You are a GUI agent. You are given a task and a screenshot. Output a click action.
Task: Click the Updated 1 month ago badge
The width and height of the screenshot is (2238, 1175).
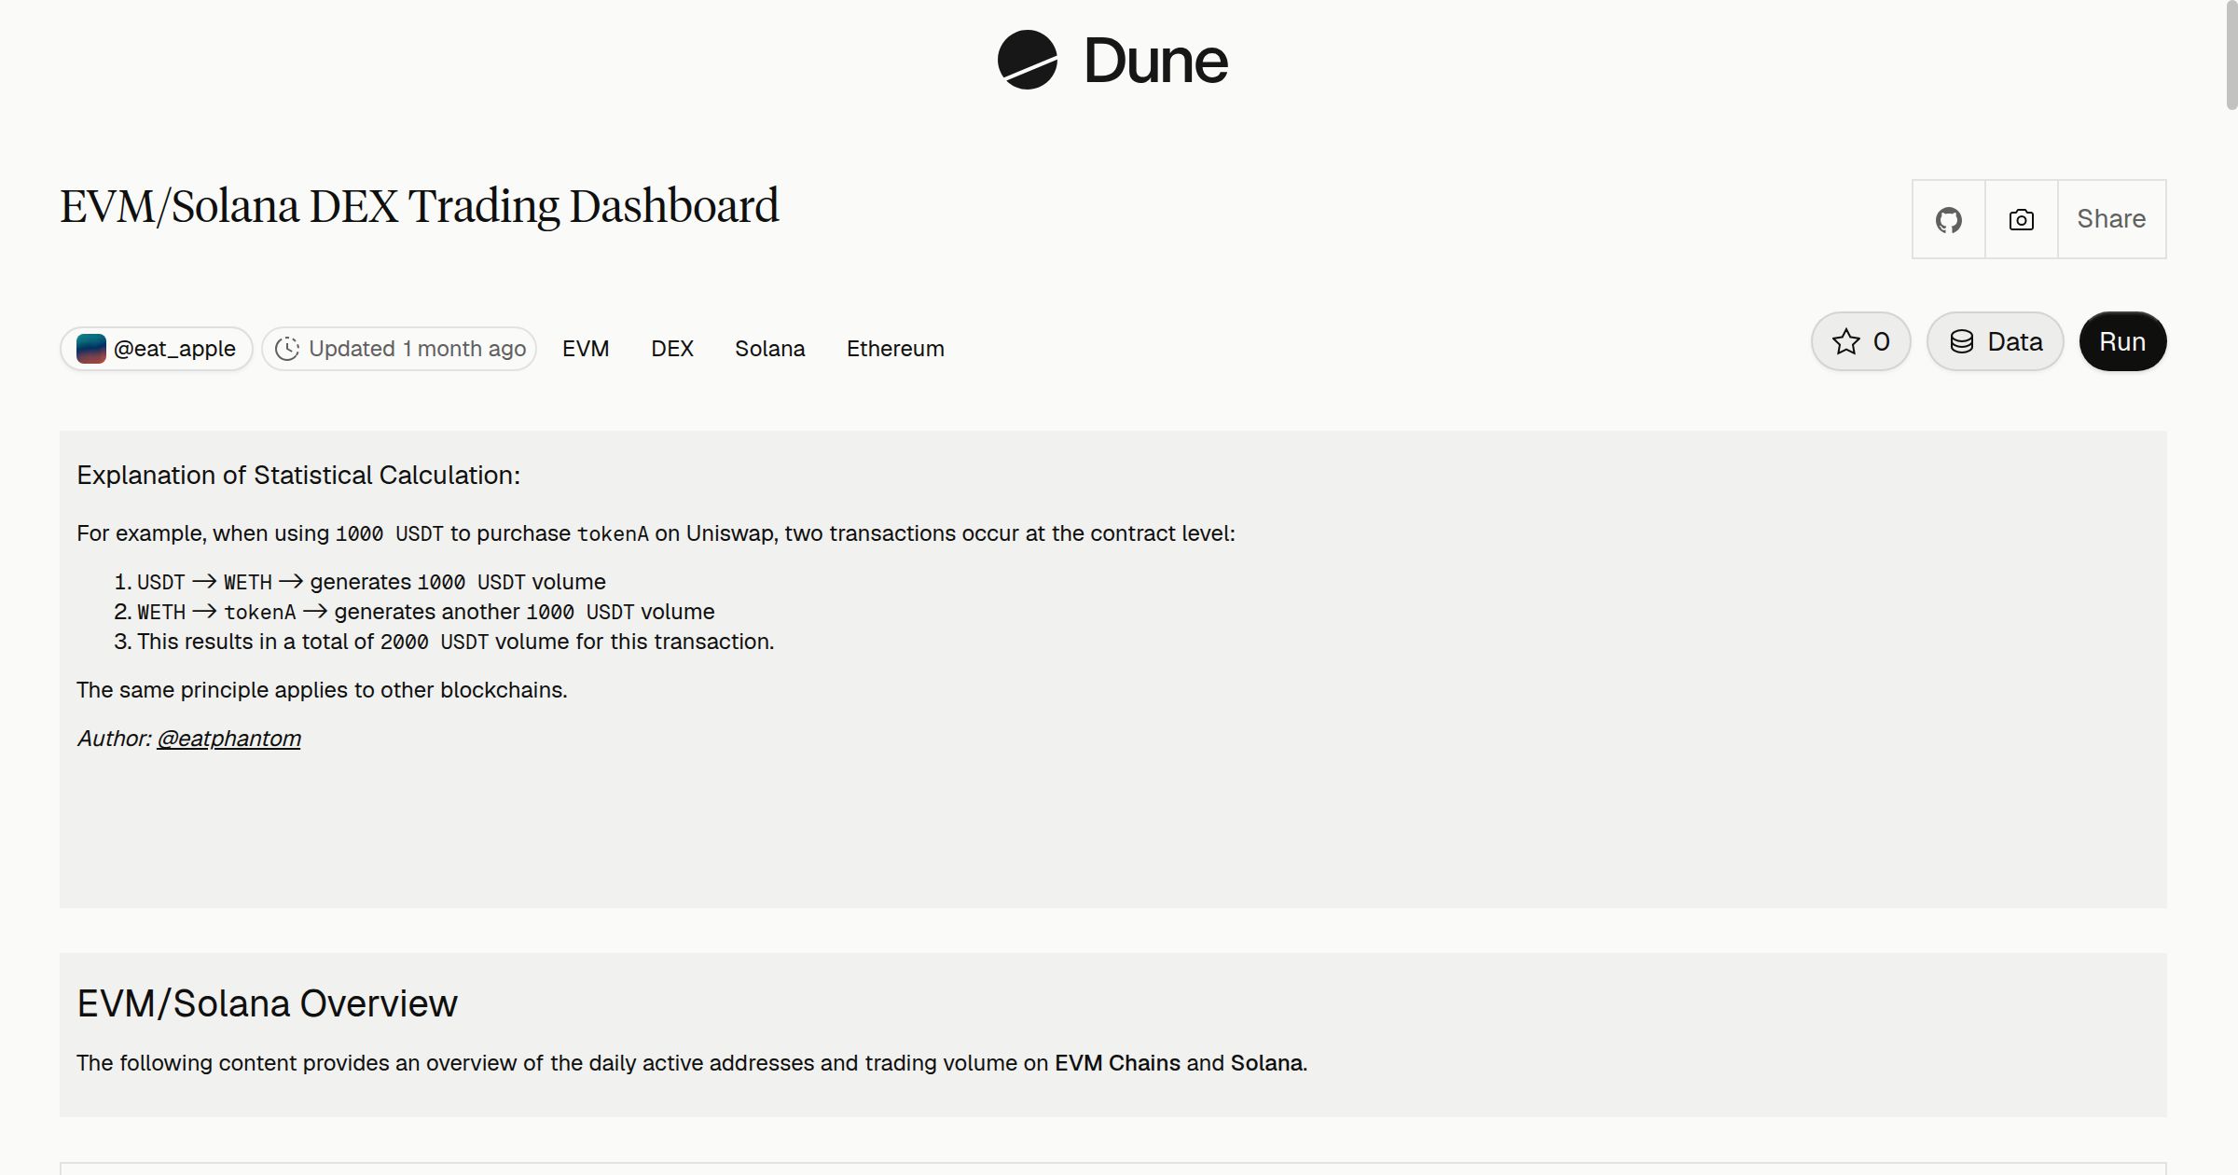[399, 349]
